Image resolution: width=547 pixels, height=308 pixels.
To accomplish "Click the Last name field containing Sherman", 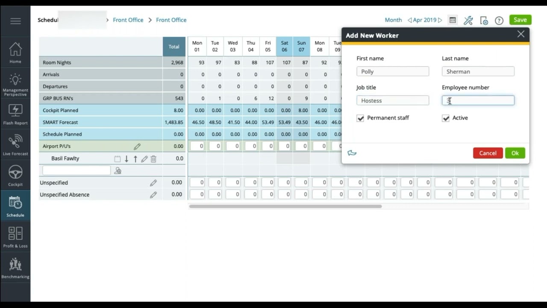I will (x=478, y=71).
